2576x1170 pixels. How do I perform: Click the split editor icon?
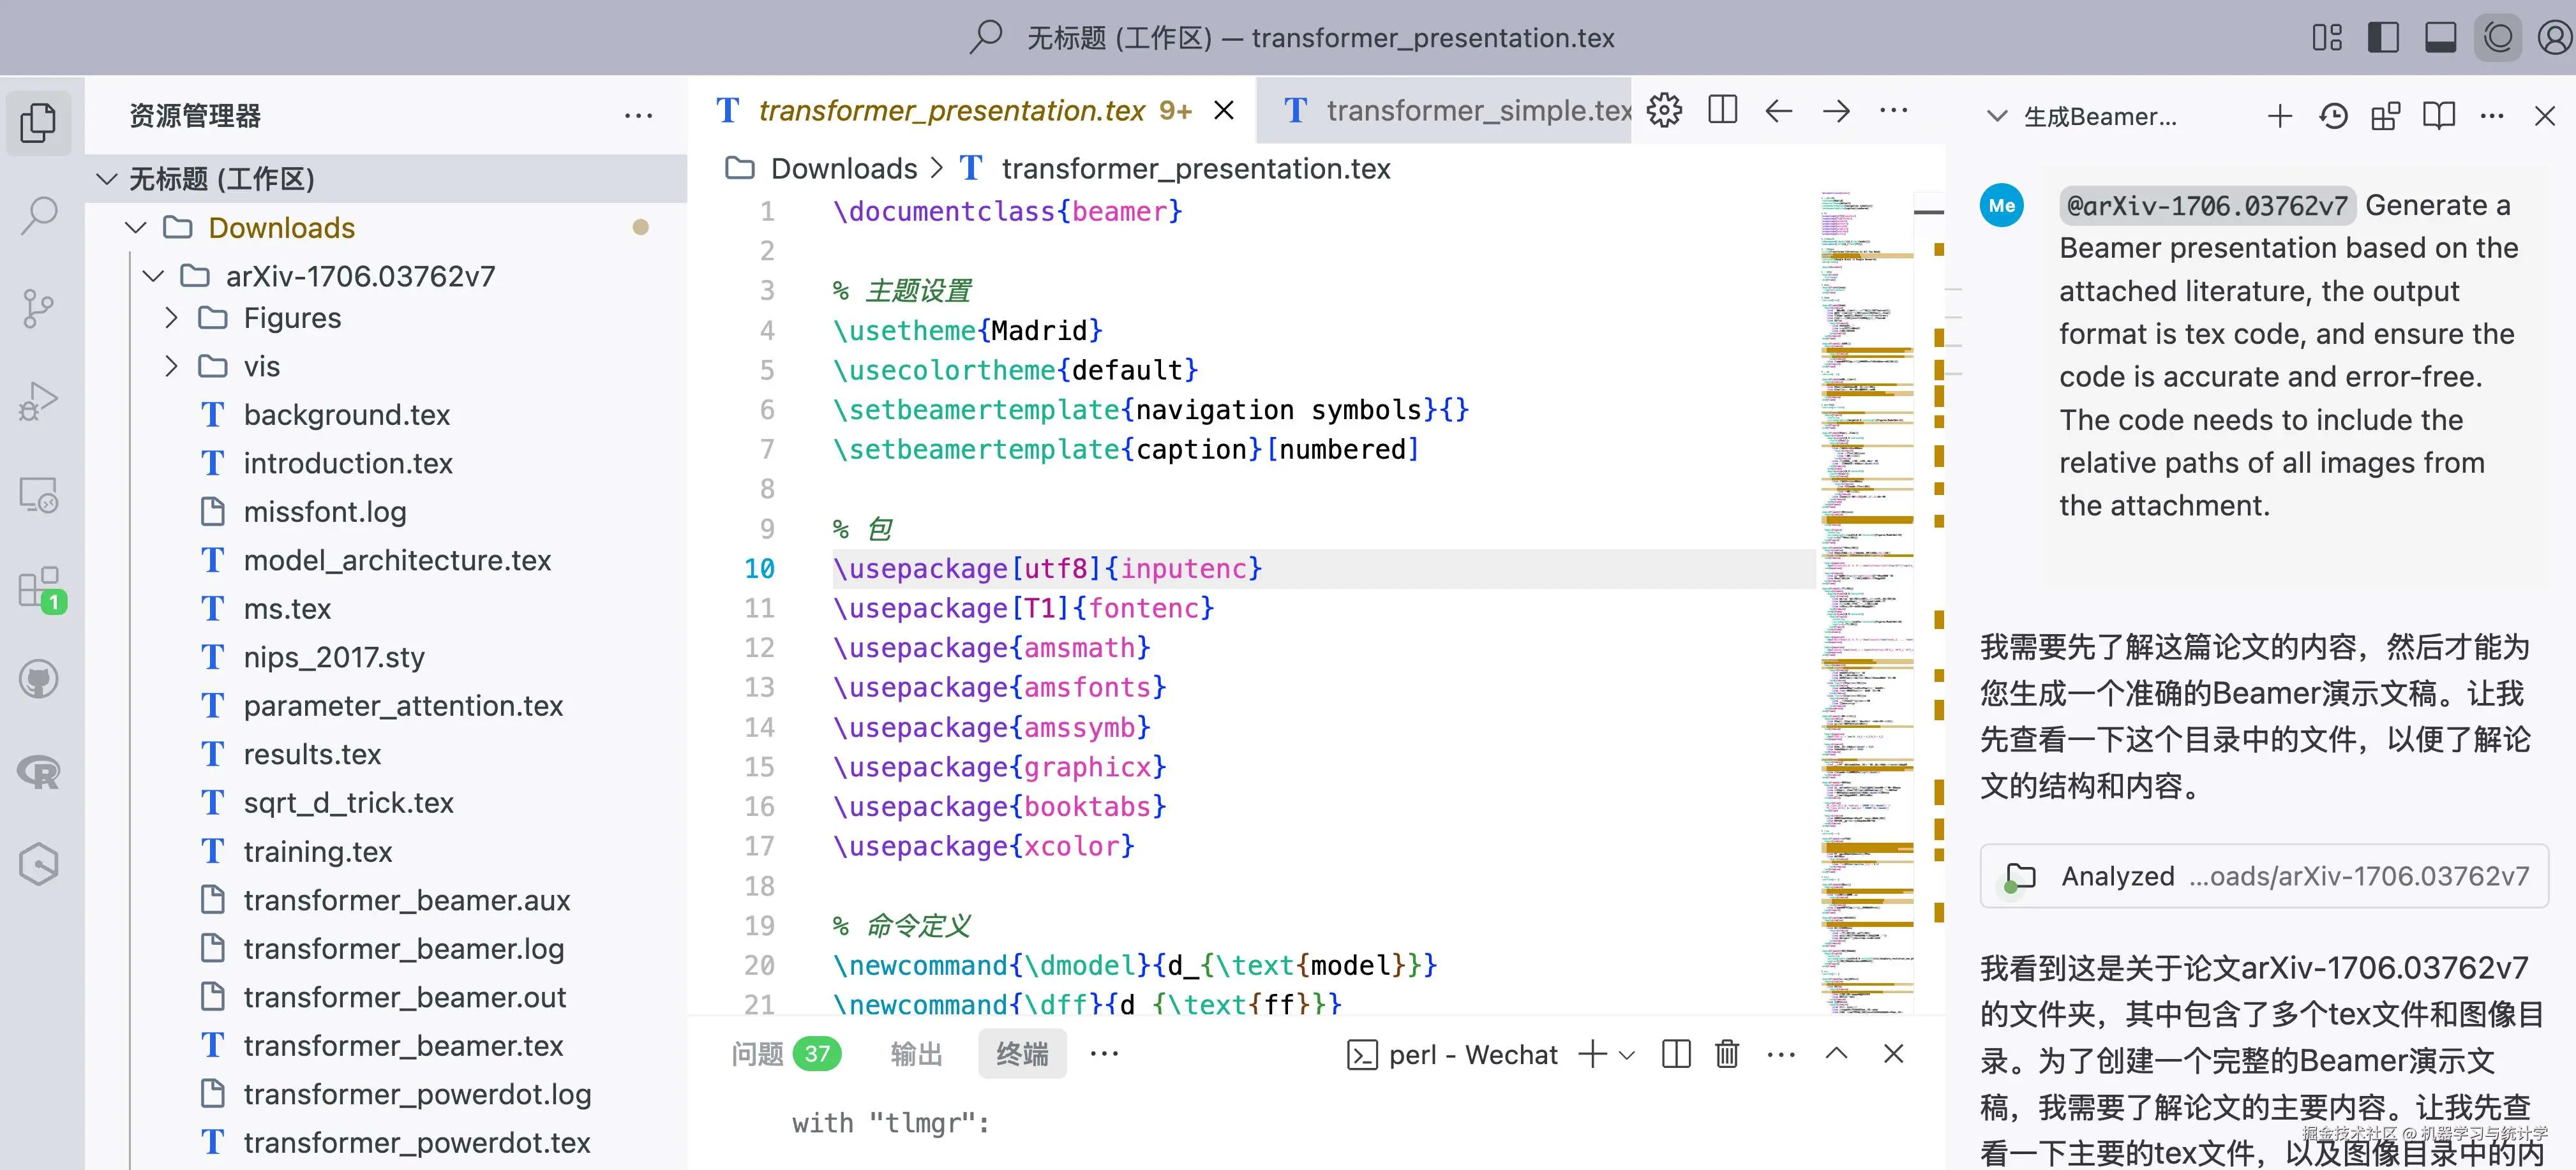[1722, 110]
